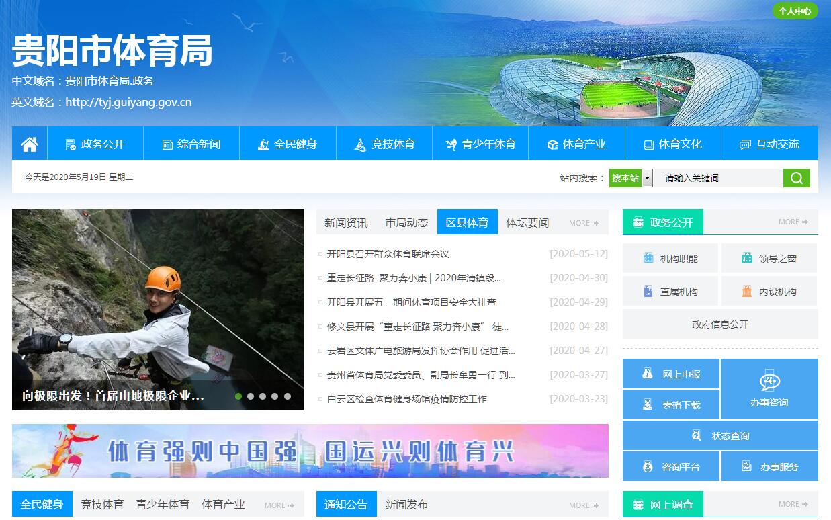This screenshot has width=831, height=520.
Task: Click the 政务公开 header icon in sidebar
Action: (x=638, y=222)
